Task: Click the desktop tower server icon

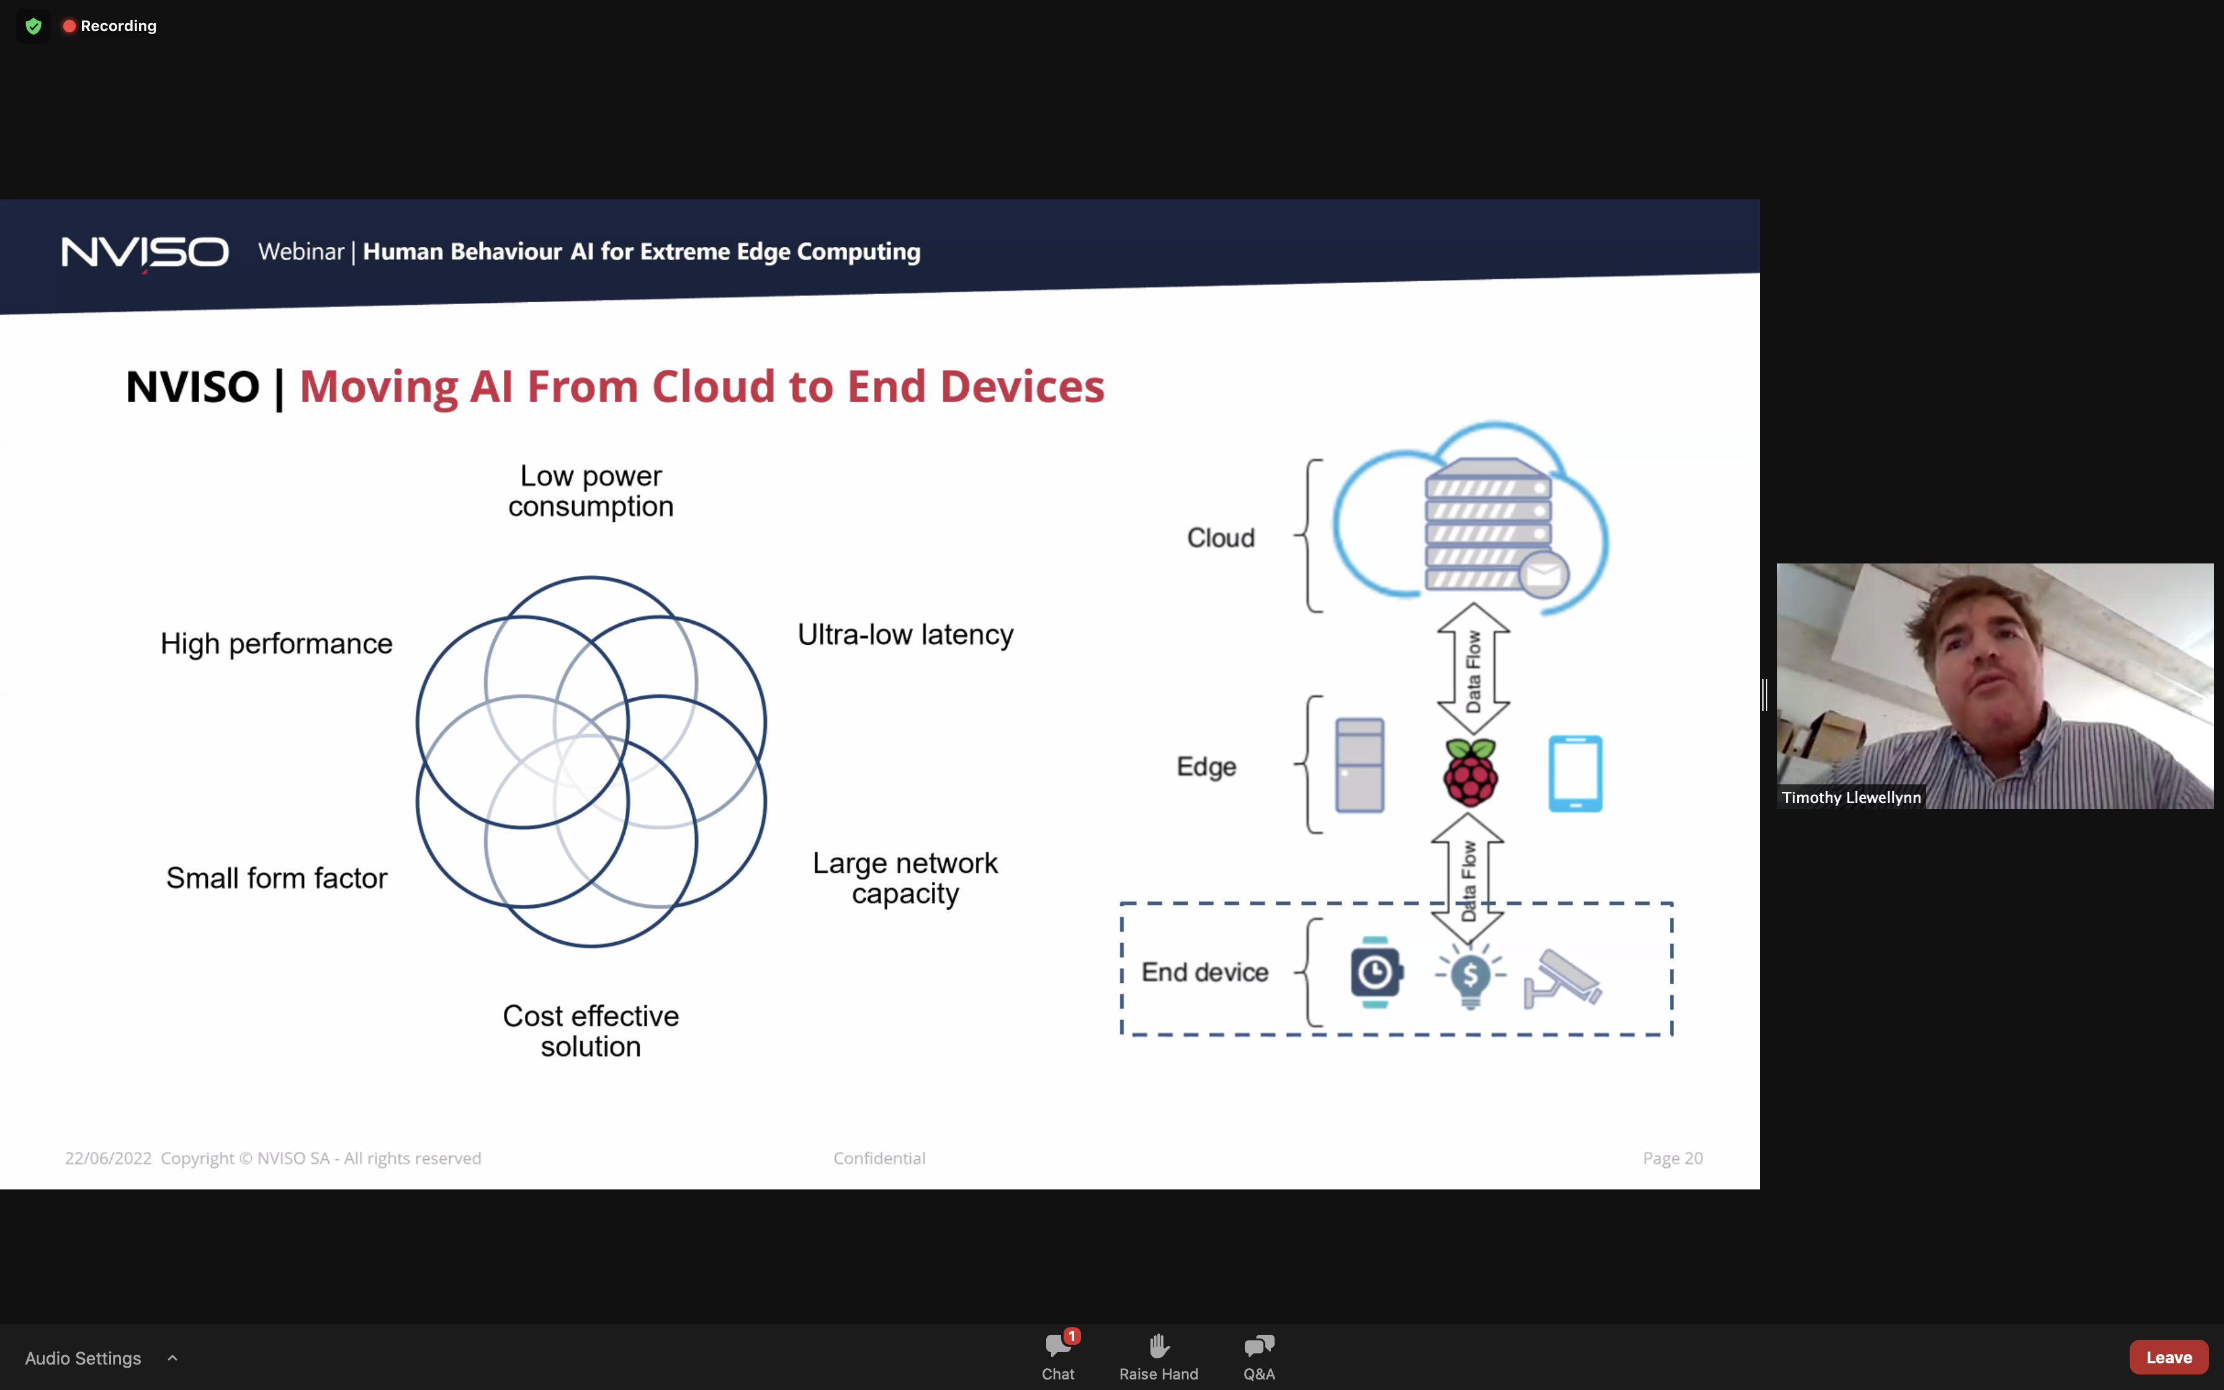Action: (x=1359, y=765)
